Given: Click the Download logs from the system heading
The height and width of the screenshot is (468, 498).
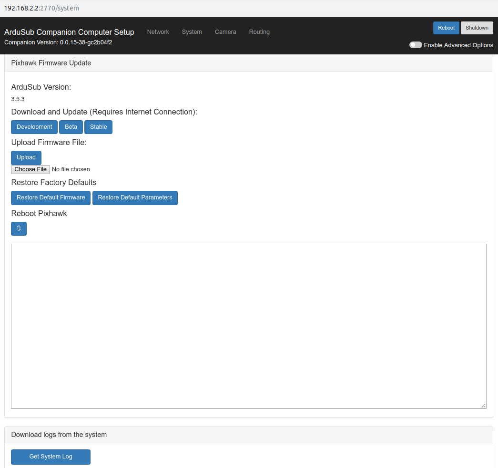Looking at the screenshot, I should (x=59, y=435).
